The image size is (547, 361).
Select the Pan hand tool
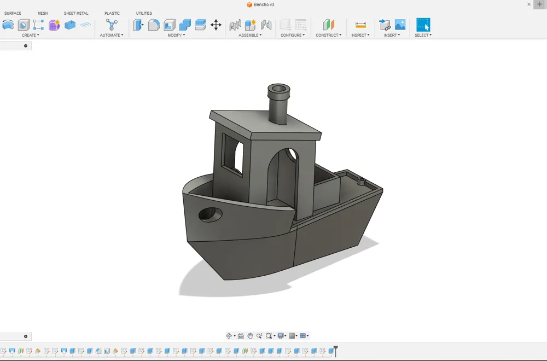[250, 335]
